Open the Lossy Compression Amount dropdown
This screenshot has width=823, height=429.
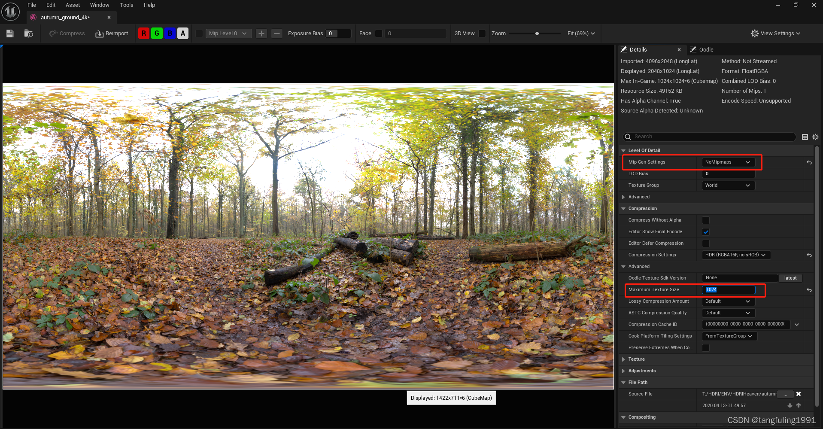tap(728, 301)
